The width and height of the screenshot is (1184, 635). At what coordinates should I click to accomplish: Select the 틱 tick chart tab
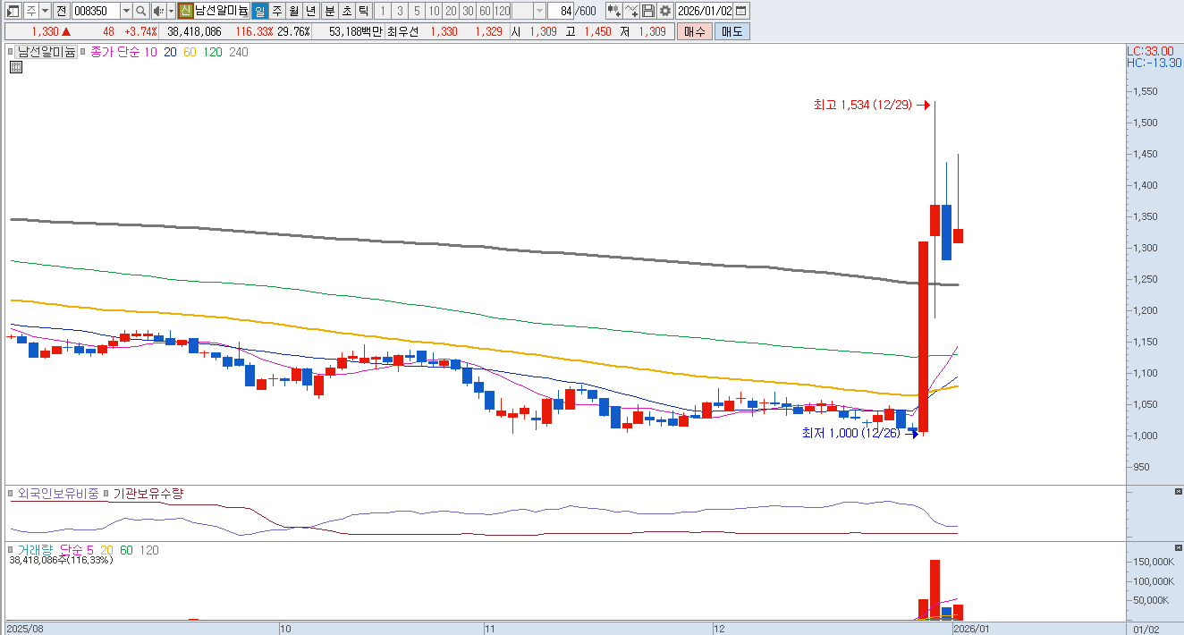363,11
